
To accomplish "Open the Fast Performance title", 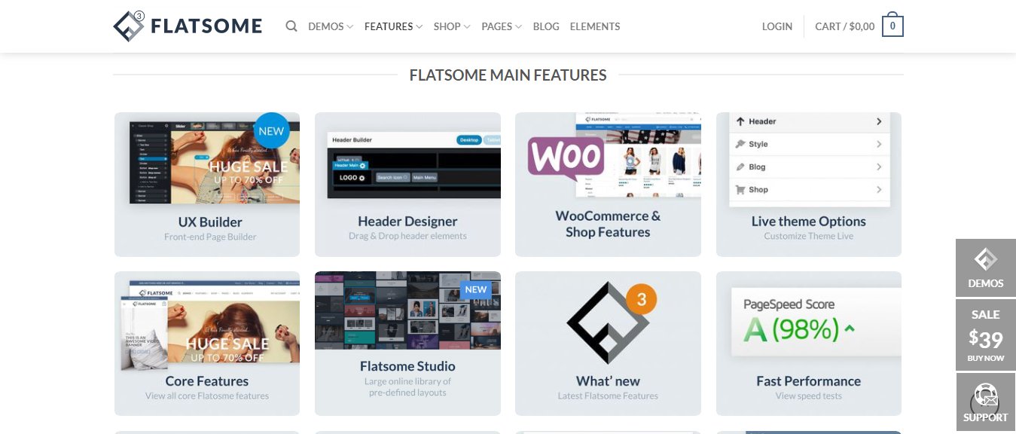I will pyautogui.click(x=809, y=381).
